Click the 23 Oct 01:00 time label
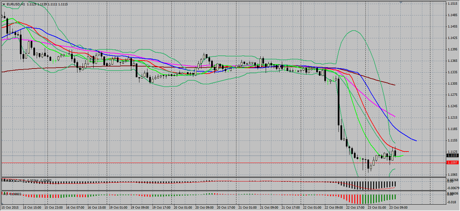460x211 pixels. [x=376, y=207]
